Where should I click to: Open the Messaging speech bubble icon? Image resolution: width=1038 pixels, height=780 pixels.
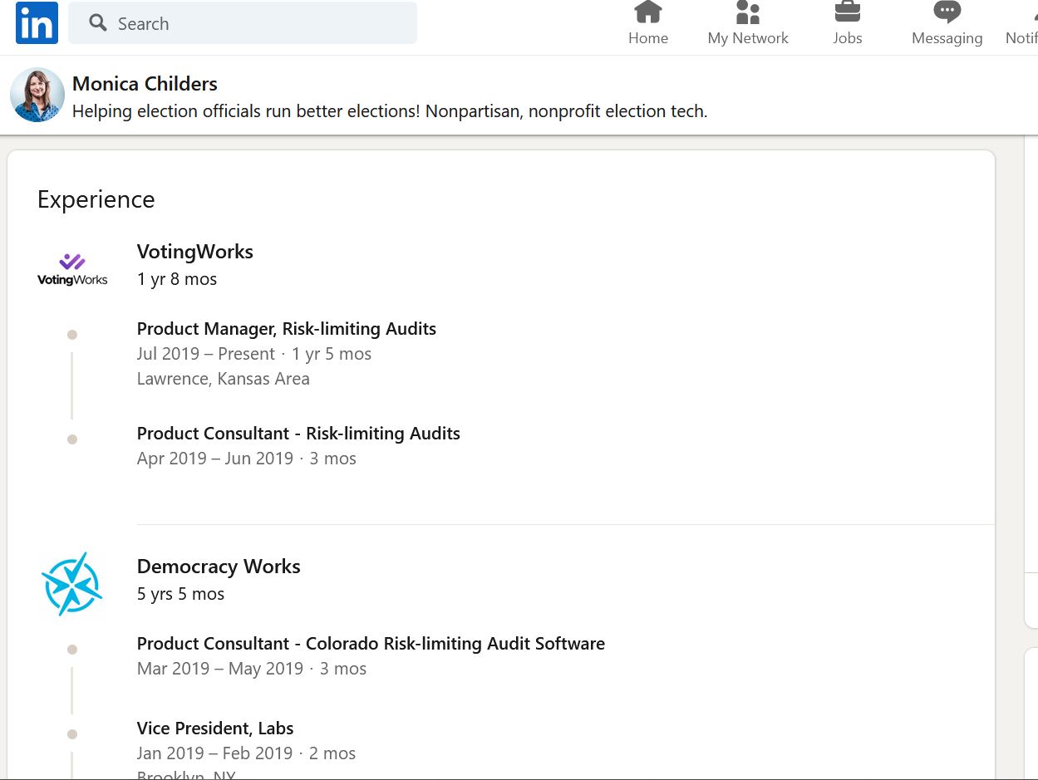(x=947, y=12)
